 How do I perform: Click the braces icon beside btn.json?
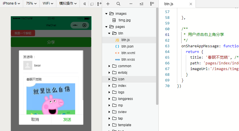(x=117, y=46)
